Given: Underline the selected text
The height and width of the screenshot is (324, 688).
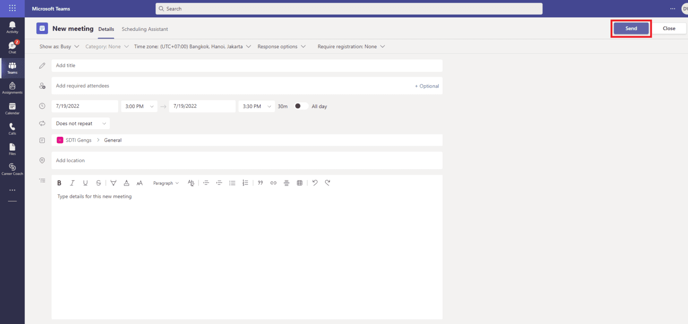Looking at the screenshot, I should click(x=85, y=183).
